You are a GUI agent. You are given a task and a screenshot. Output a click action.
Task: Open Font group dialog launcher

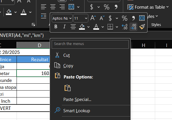(33, 25)
